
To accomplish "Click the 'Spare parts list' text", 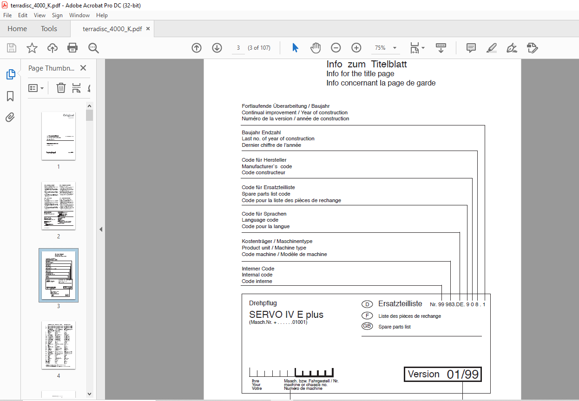I will (x=395, y=327).
